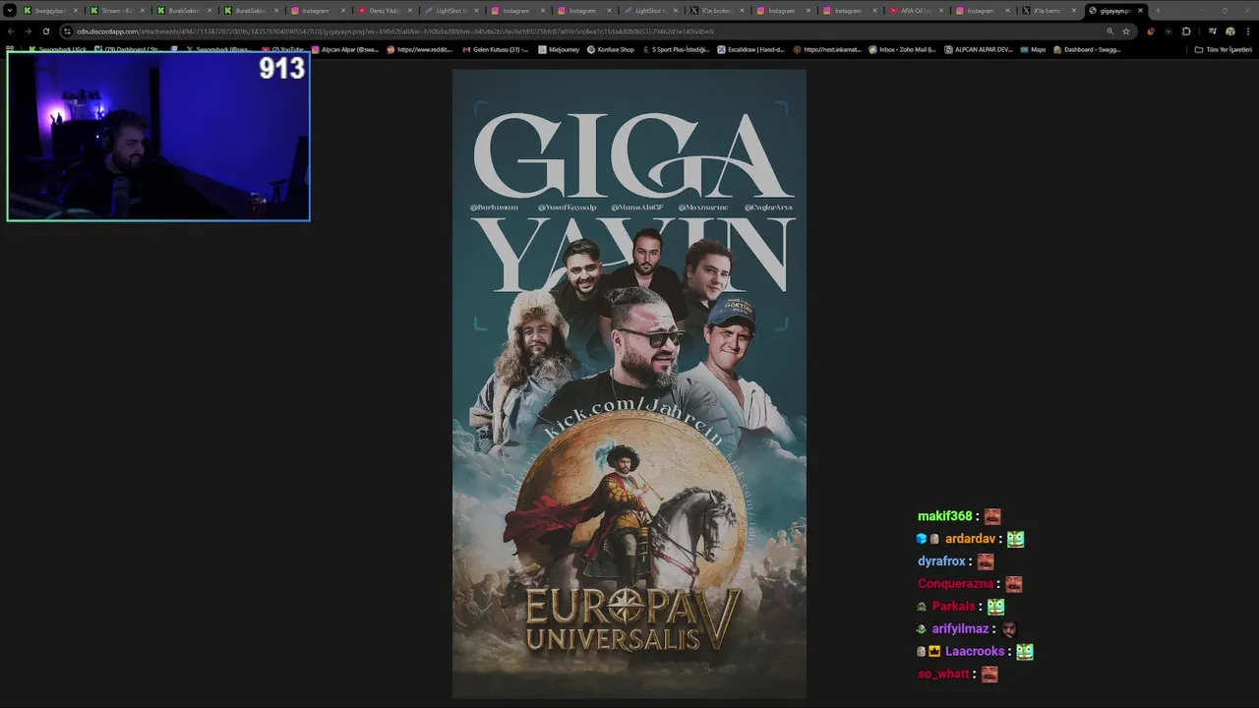The image size is (1259, 708).
Task: Click chat username makif368
Action: 944,516
